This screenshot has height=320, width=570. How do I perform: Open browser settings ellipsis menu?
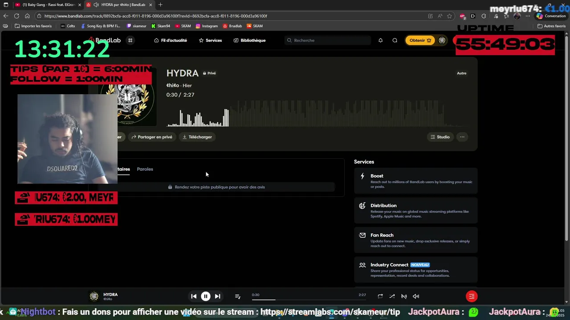point(528,16)
